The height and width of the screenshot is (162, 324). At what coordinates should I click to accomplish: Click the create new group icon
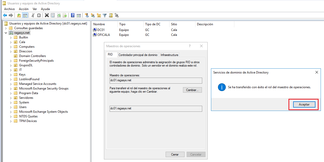coord(93,15)
